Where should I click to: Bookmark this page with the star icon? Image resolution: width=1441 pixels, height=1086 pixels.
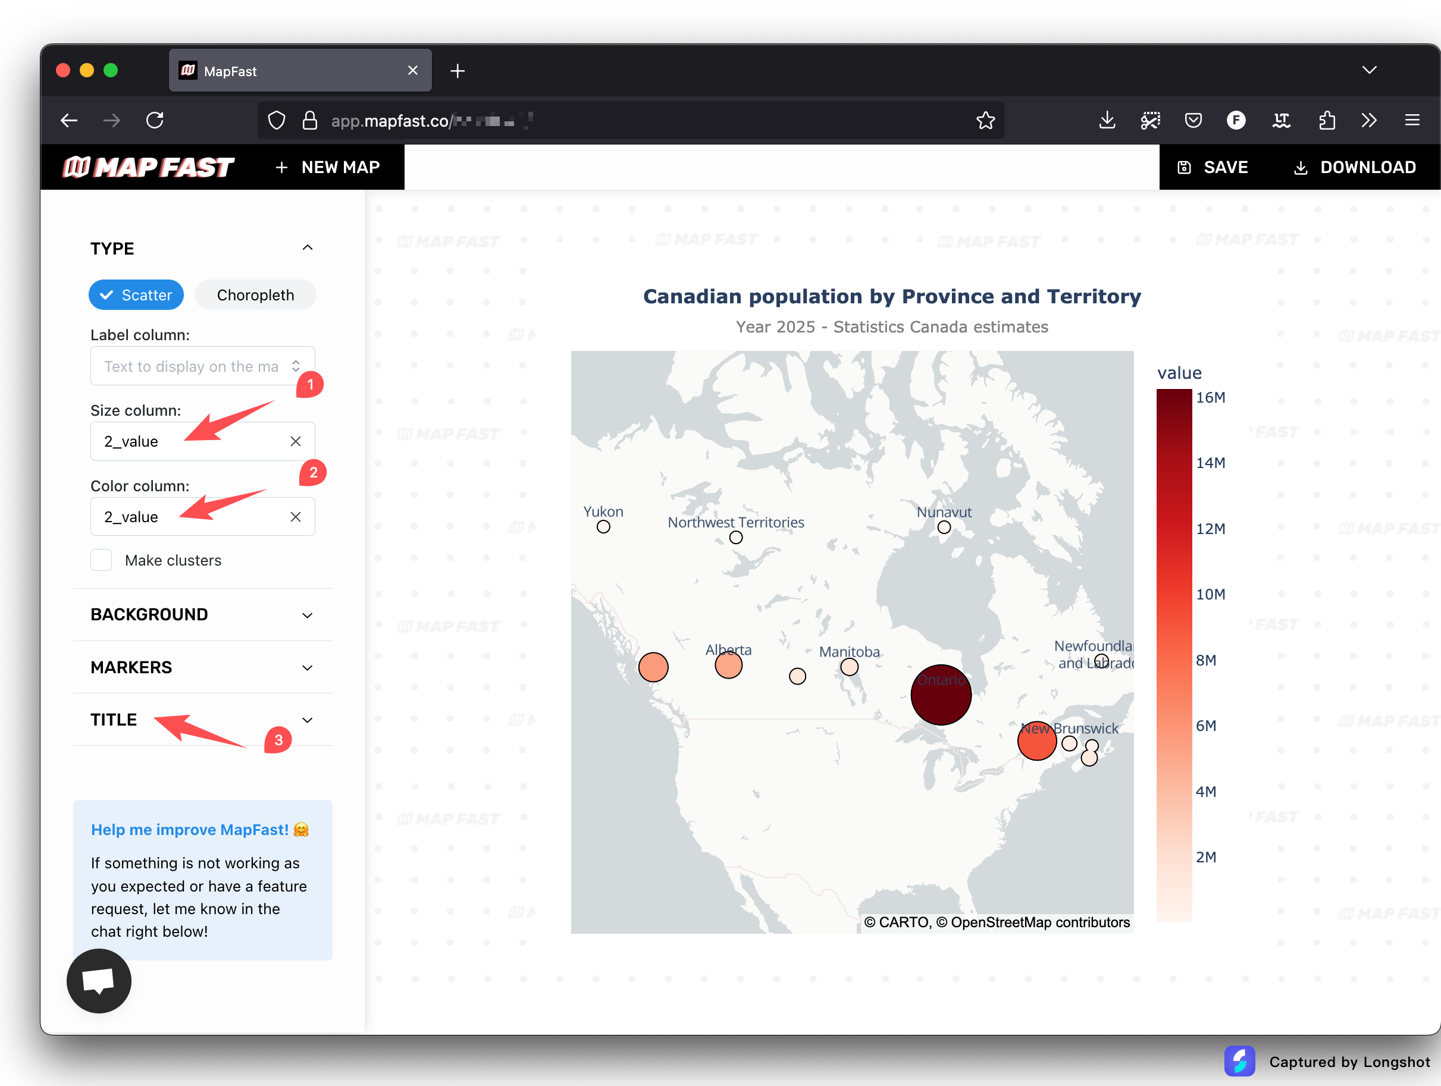tap(986, 121)
